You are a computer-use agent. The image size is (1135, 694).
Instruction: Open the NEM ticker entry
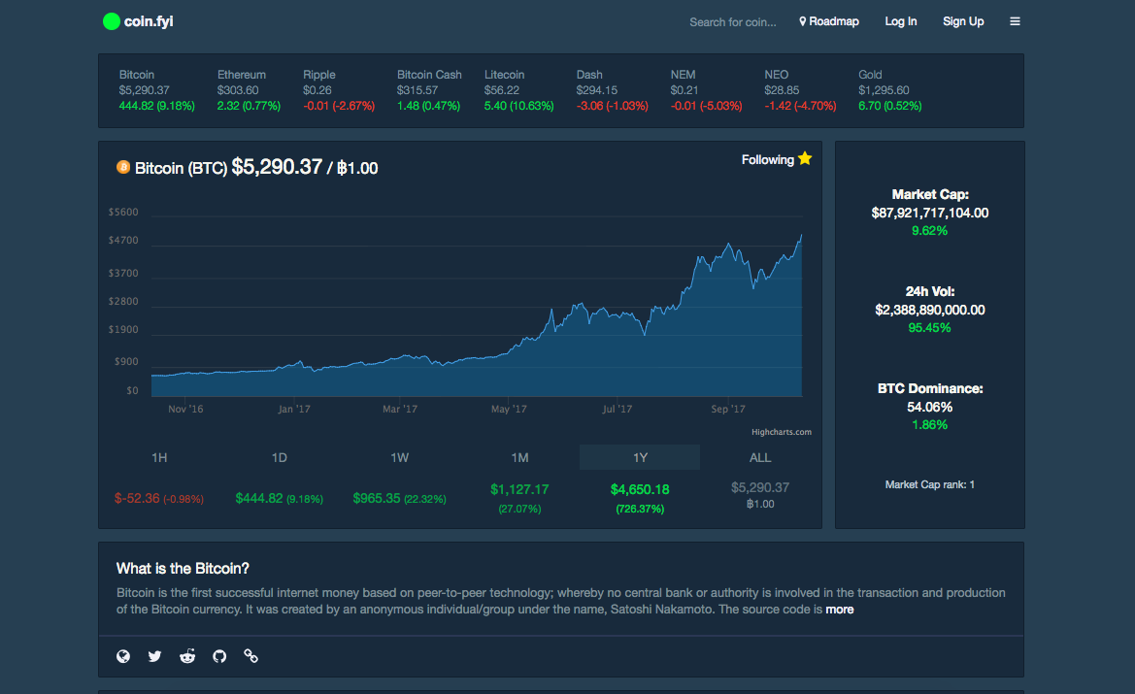(x=707, y=90)
